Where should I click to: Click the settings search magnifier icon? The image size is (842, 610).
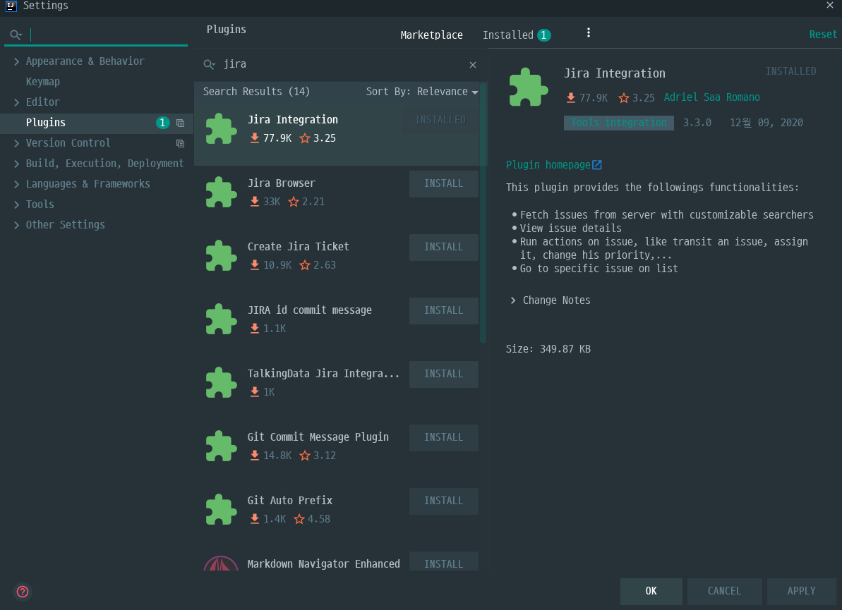[16, 35]
